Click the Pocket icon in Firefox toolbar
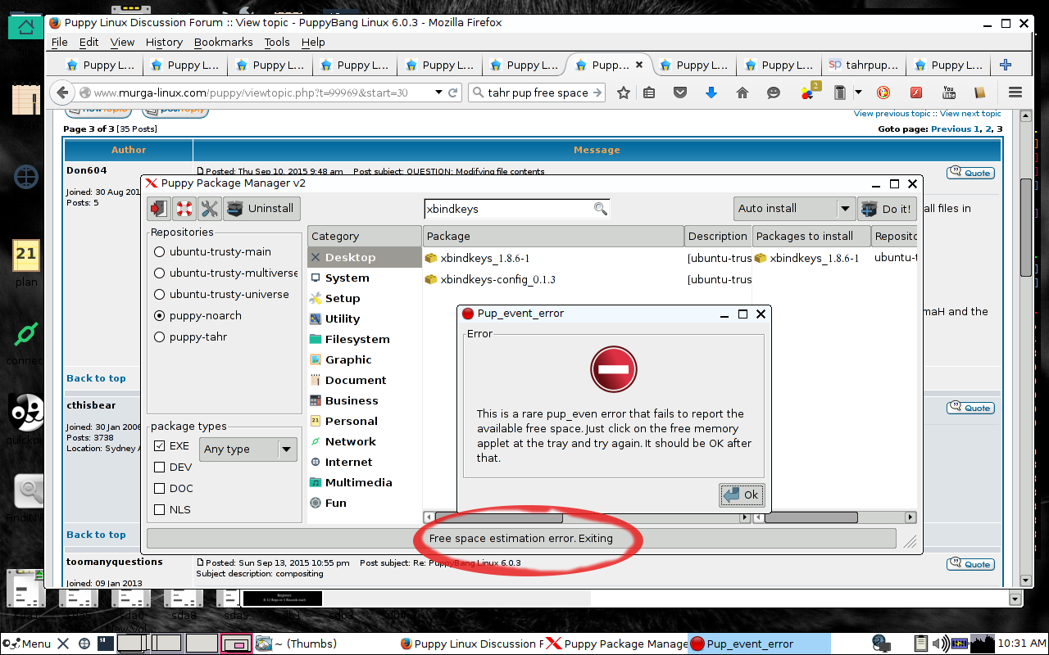 click(680, 93)
